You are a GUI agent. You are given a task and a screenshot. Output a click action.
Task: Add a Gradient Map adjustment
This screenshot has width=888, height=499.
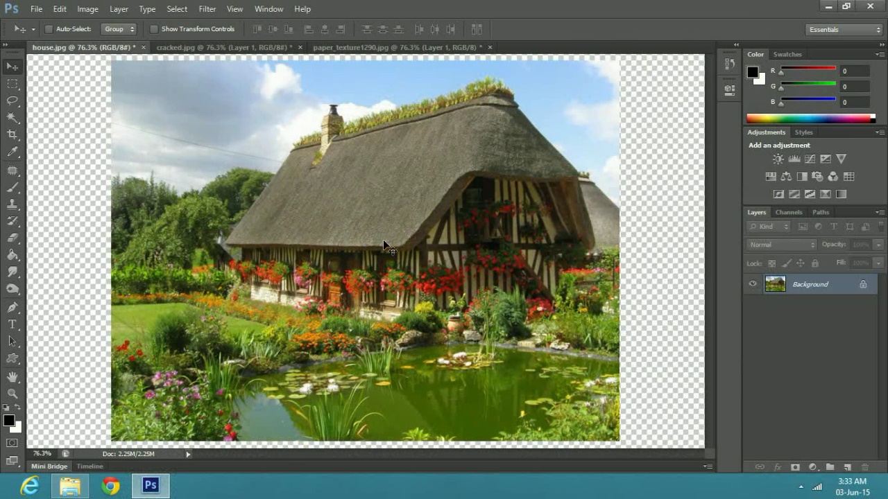[842, 194]
